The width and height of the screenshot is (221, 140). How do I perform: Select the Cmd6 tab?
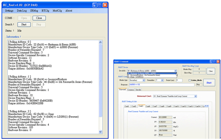(148, 106)
